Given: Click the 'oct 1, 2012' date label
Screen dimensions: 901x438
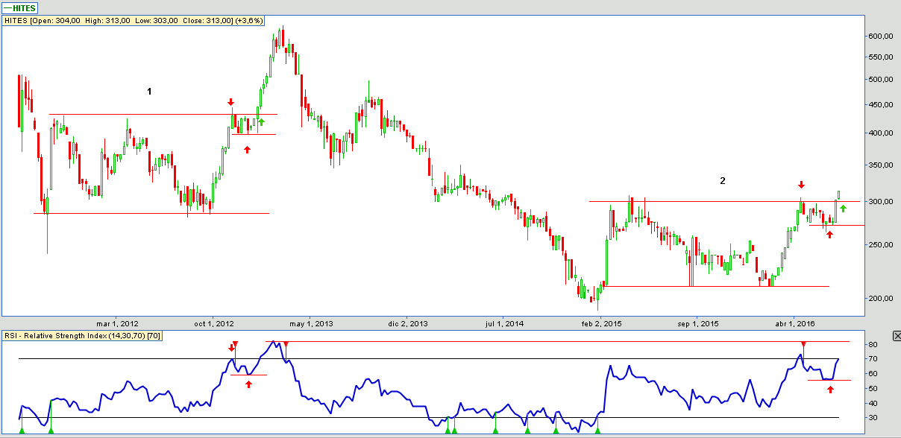Looking at the screenshot, I should click(x=213, y=323).
